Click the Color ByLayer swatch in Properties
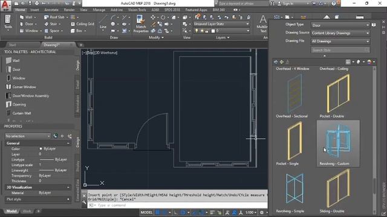Image resolution: width=387 pixels, height=217 pixels. pos(41,149)
